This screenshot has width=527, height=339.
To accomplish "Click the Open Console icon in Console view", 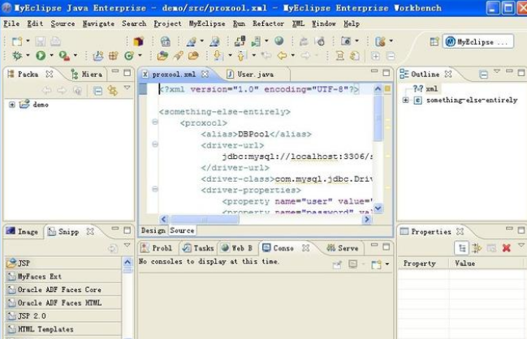I will click(376, 264).
